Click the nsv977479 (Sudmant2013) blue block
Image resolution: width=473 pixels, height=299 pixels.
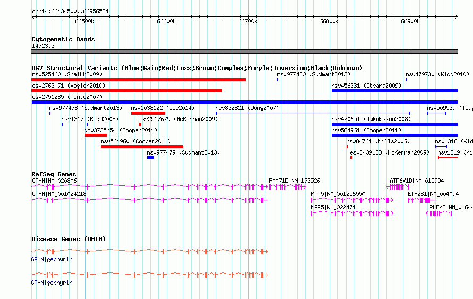coord(150,158)
